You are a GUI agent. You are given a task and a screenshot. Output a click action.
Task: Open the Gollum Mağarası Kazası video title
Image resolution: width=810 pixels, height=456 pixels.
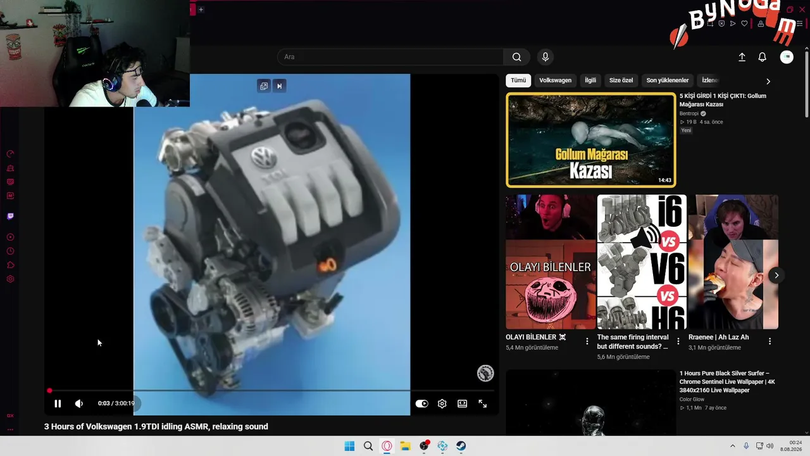click(723, 100)
